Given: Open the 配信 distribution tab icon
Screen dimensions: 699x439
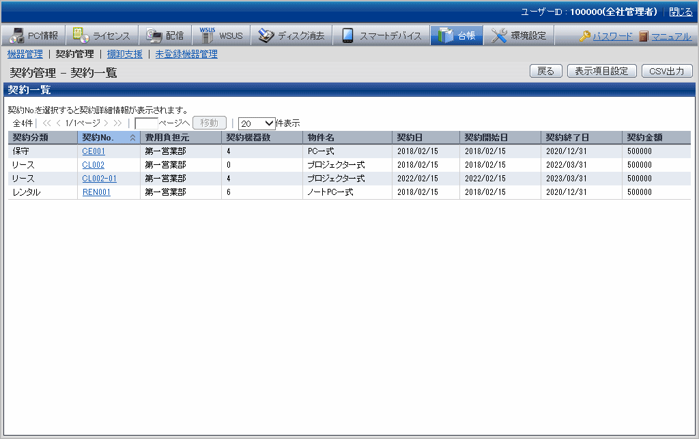Looking at the screenshot, I should pos(154,35).
